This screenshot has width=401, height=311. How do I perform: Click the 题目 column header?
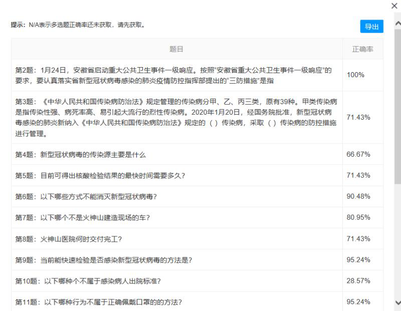[x=176, y=49]
